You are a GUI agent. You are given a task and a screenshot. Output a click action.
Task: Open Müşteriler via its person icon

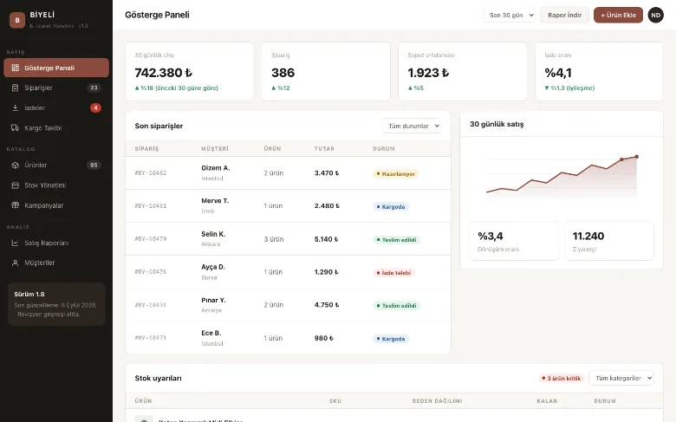point(15,263)
